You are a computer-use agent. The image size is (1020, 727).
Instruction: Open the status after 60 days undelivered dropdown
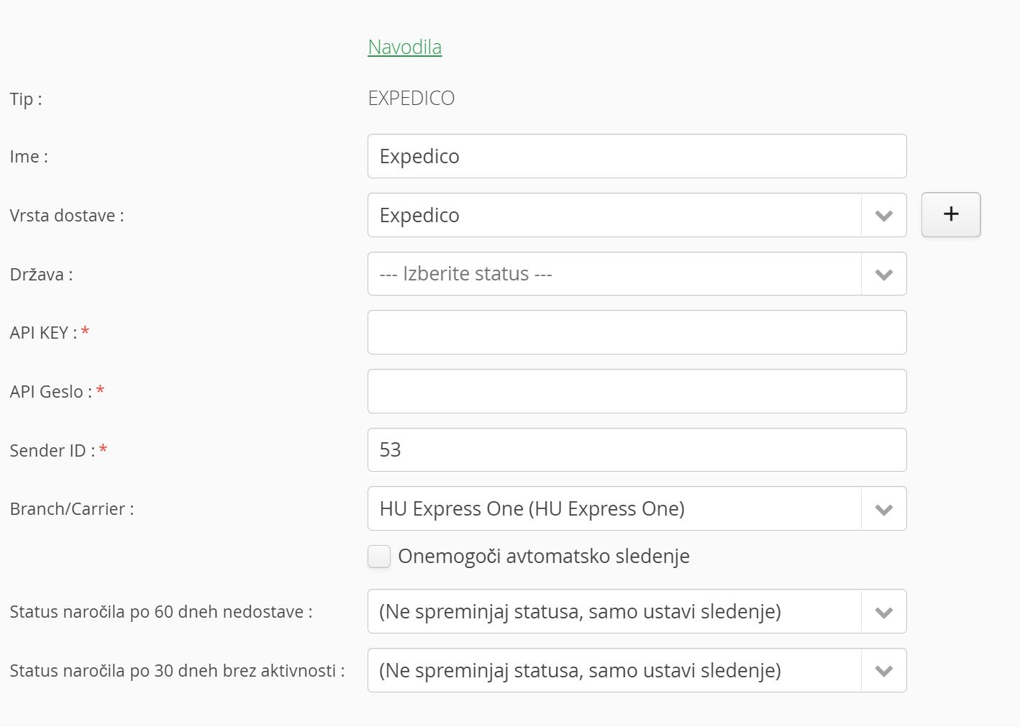click(x=637, y=611)
